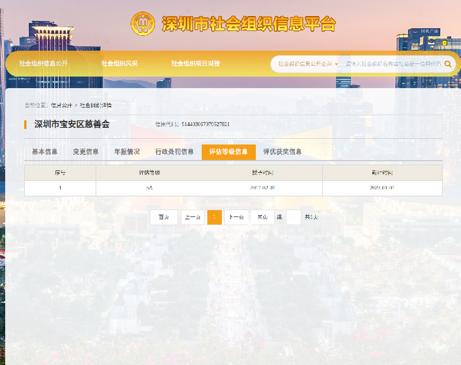Follow 信息公开 breadcrumb link
This screenshot has height=365, width=461.
[x=62, y=105]
